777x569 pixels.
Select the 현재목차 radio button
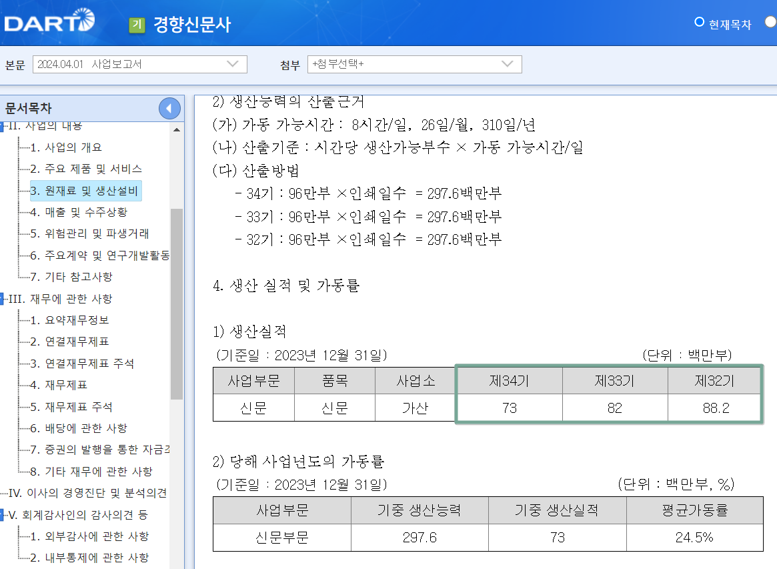click(x=699, y=22)
